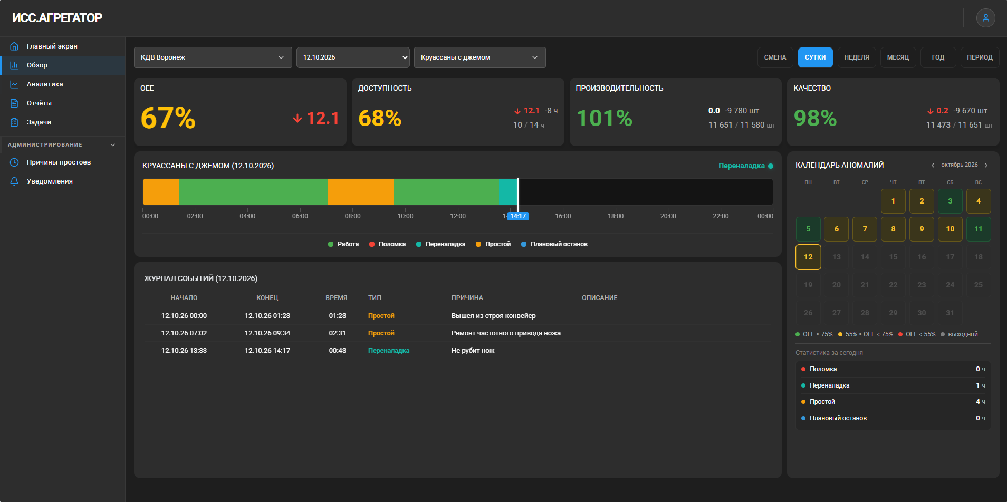
Task: Switch to the Смена period tab
Action: click(x=775, y=57)
